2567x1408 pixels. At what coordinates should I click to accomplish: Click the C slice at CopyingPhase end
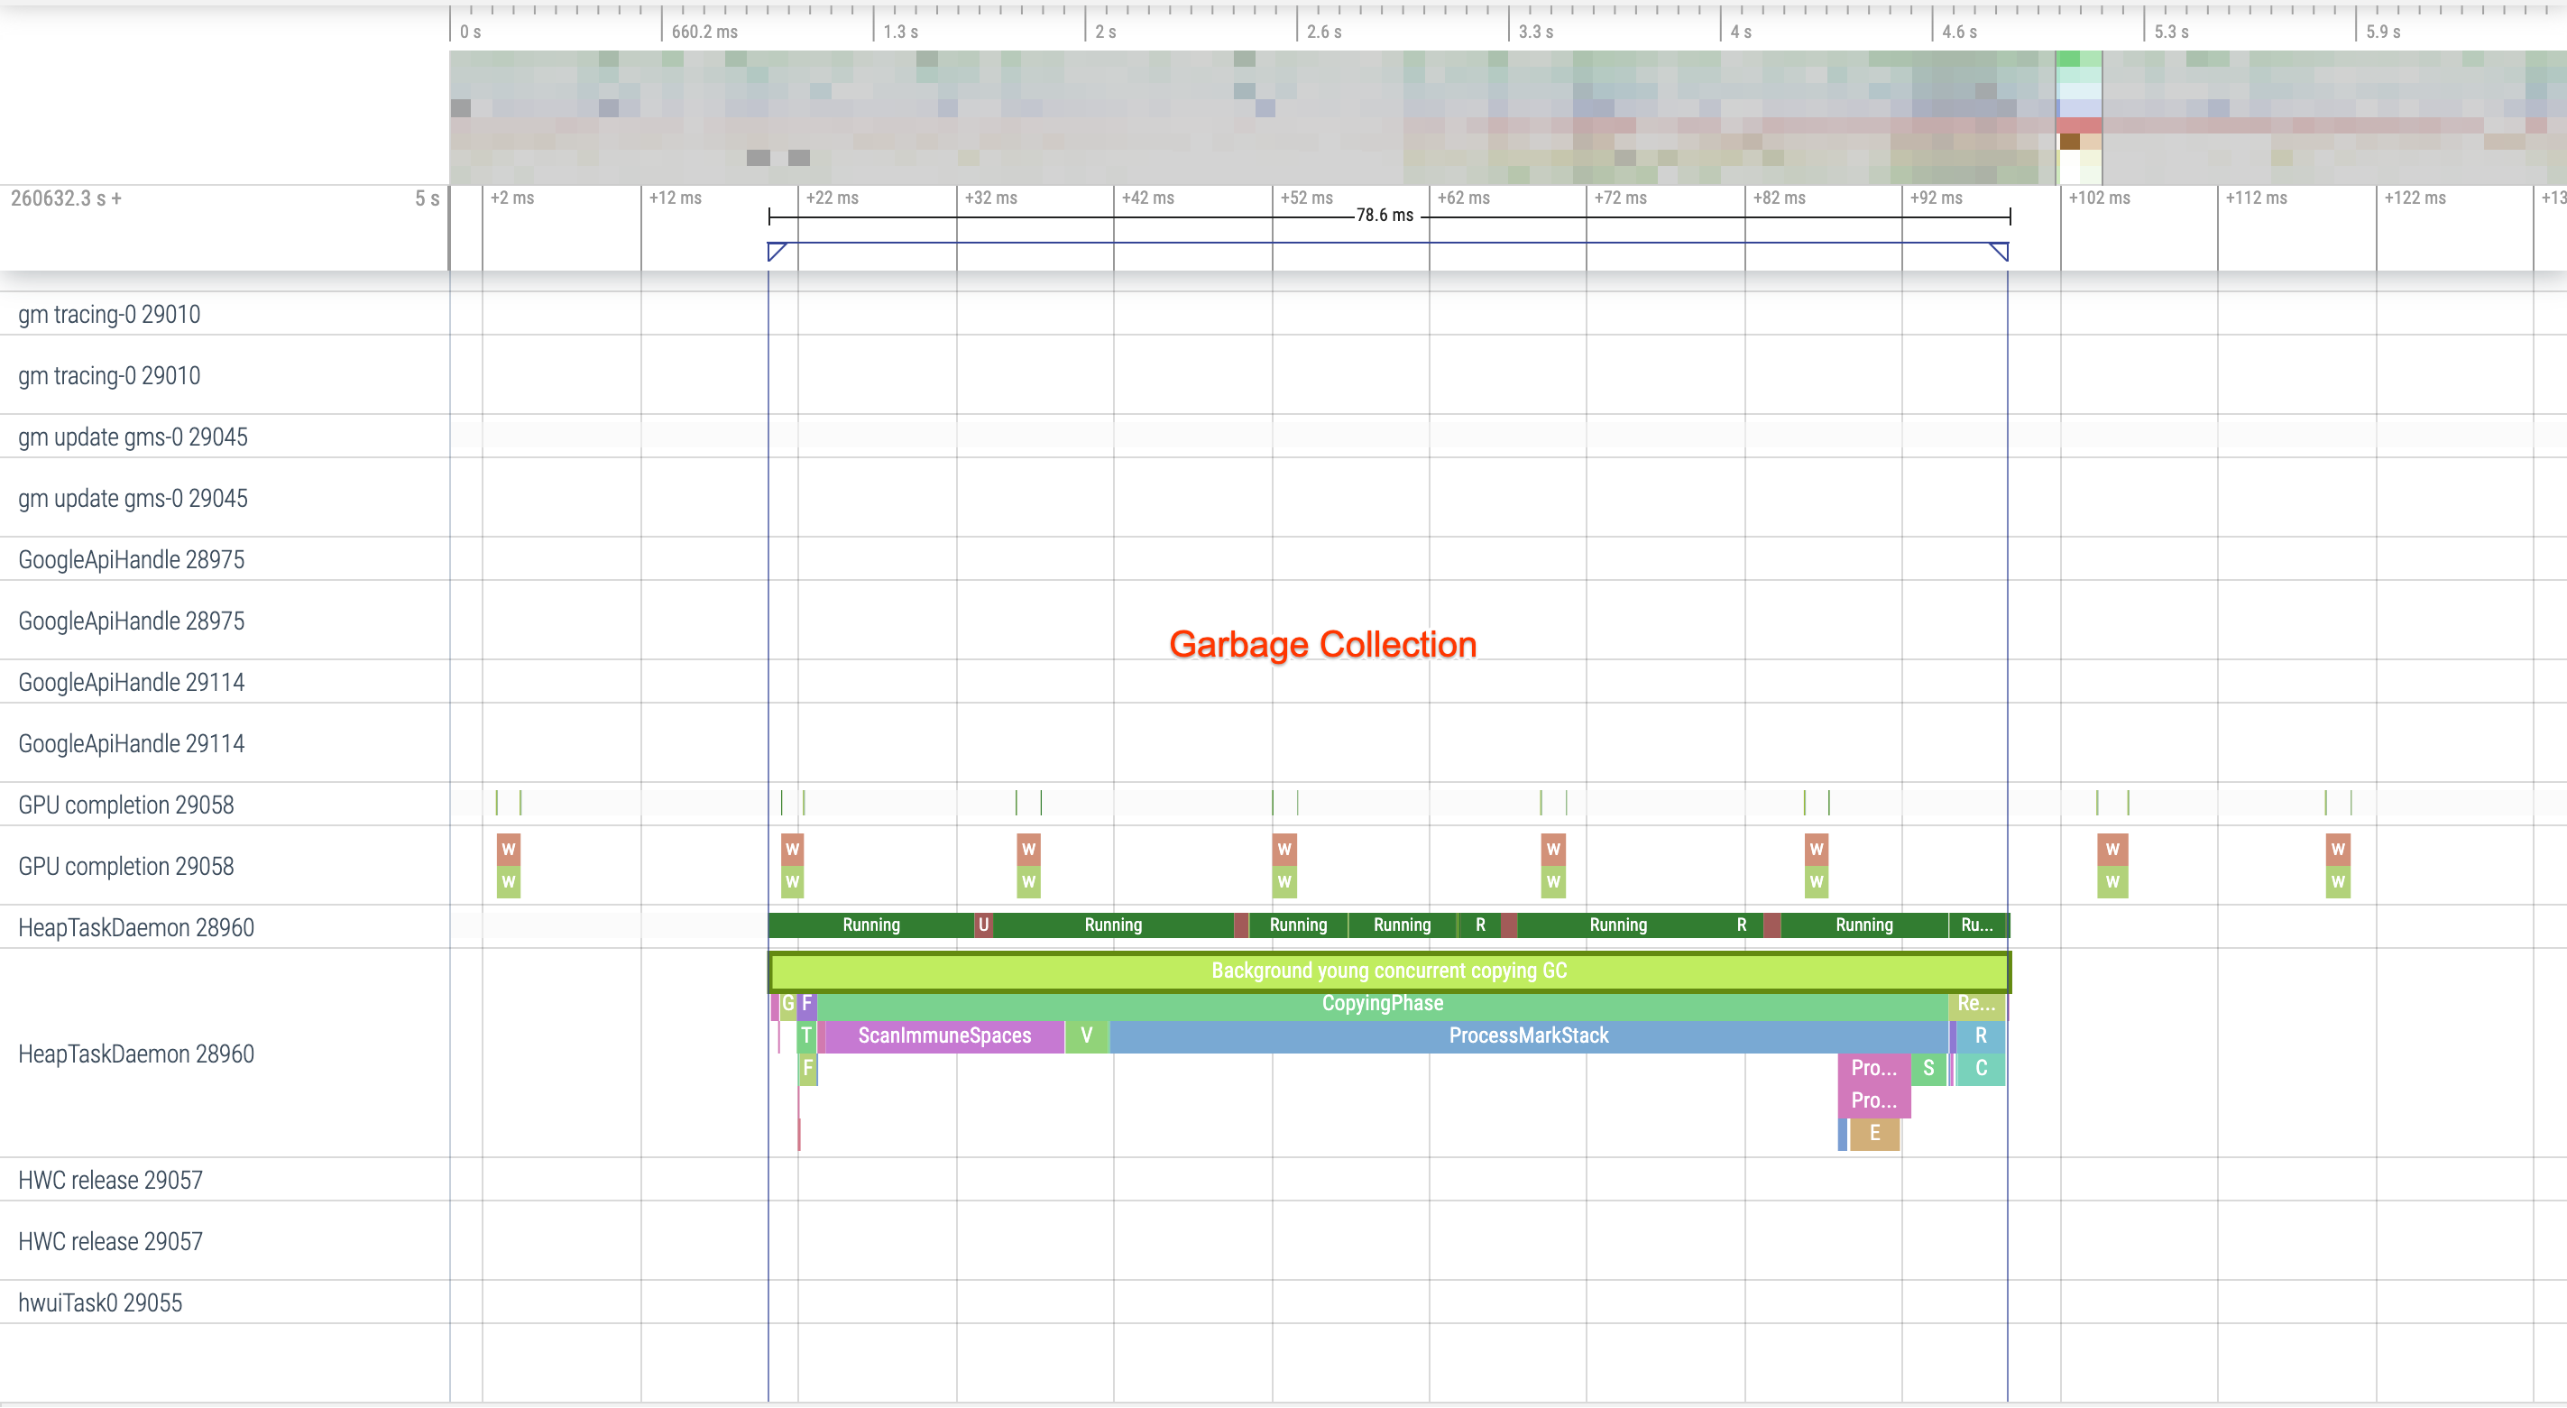point(1981,1067)
